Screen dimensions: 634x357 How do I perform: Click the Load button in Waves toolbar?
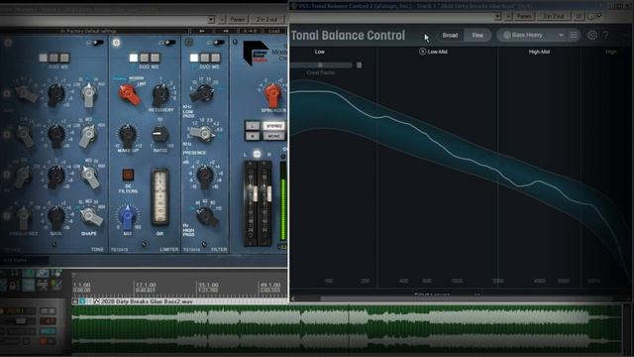(x=274, y=31)
